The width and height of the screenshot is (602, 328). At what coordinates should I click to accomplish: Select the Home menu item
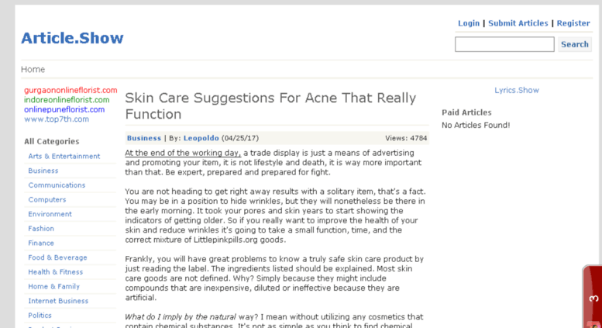33,69
